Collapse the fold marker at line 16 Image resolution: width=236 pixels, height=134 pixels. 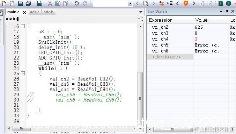(x=23, y=26)
